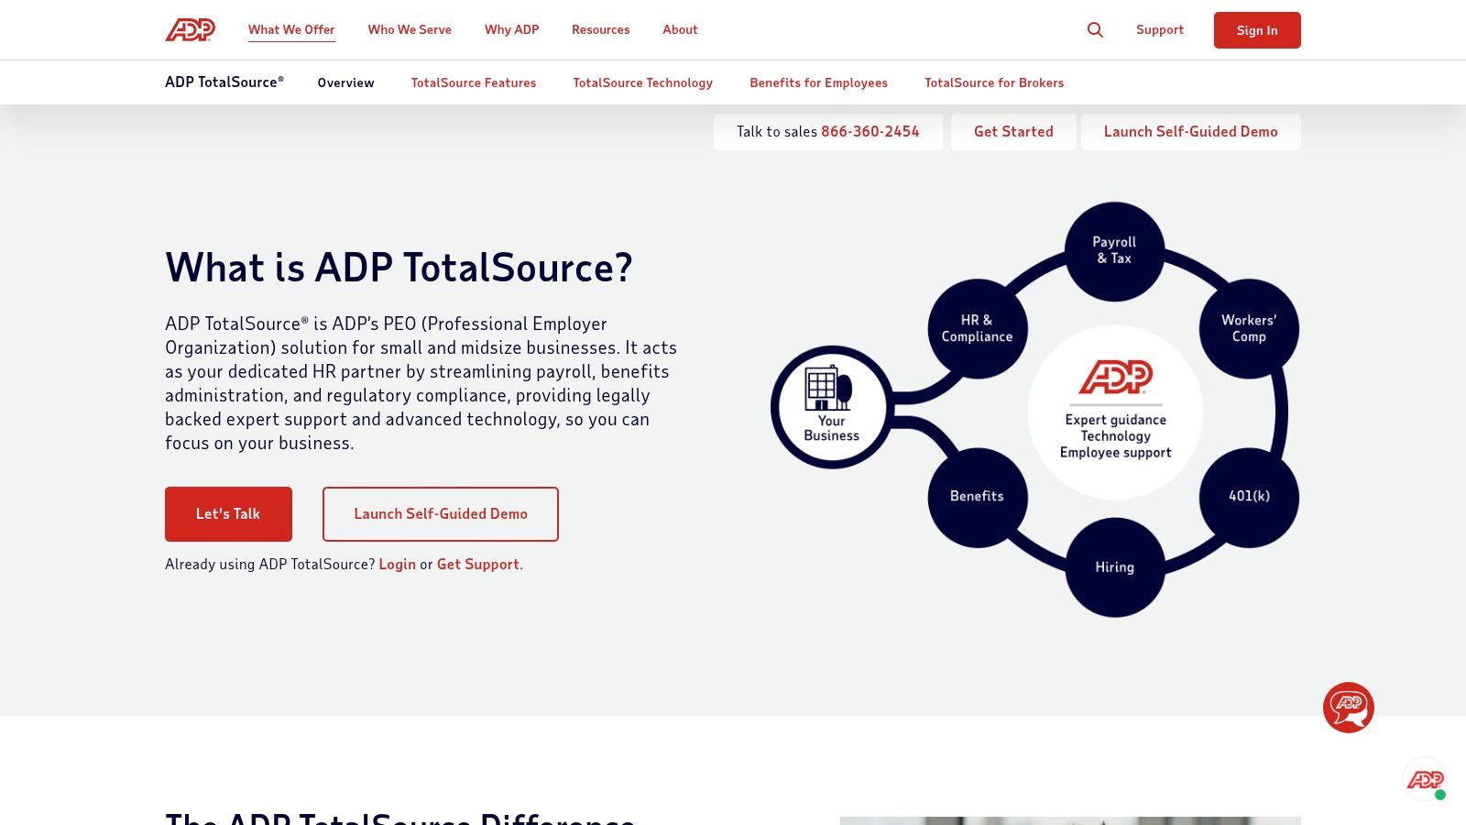This screenshot has height=825, width=1466.
Task: Open the search magnifier icon
Action: click(1095, 30)
